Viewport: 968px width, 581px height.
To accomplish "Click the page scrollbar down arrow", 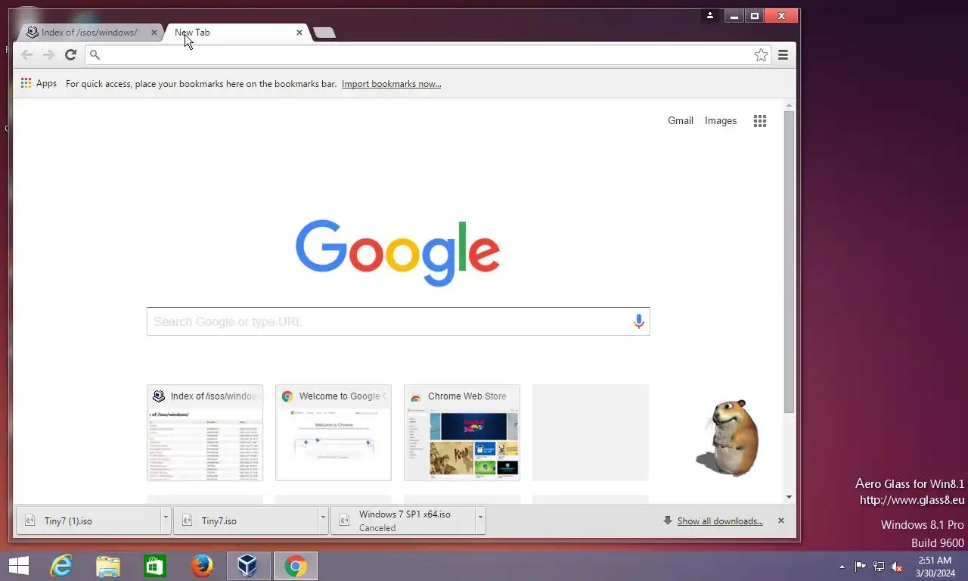I will point(789,497).
